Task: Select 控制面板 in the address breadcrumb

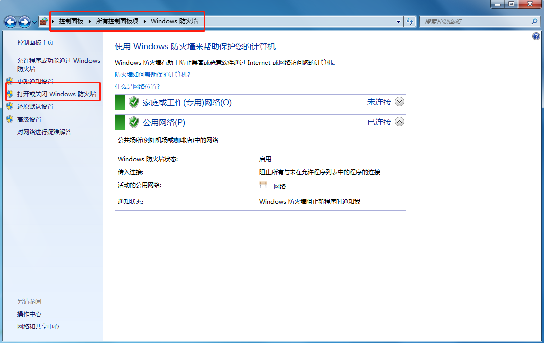Action: [71, 21]
